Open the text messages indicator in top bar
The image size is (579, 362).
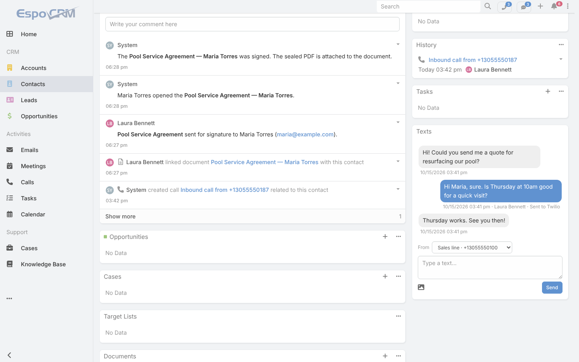point(524,7)
